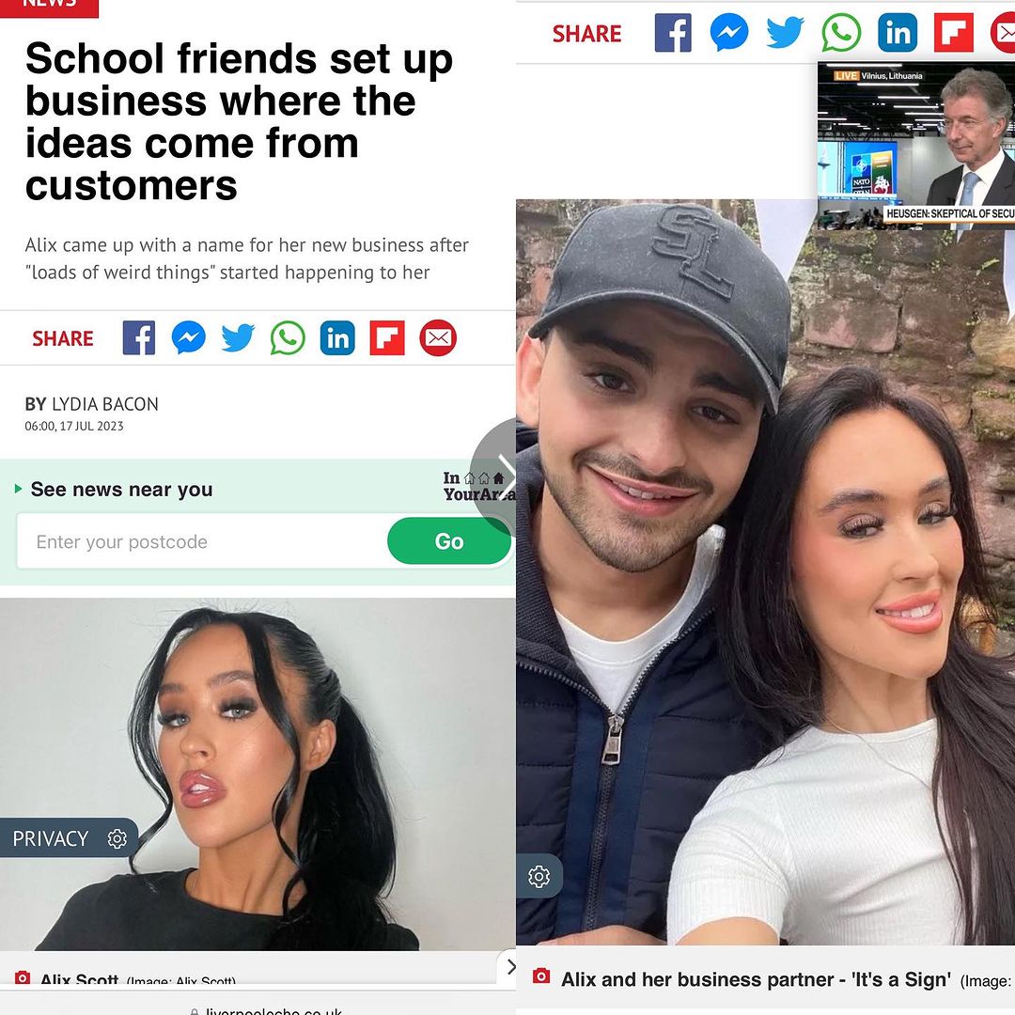Click author name Lydia Bacon
Viewport: 1015px width, 1015px height.
tap(105, 404)
